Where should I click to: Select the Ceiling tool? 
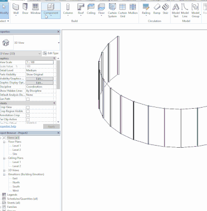[x=91, y=9]
